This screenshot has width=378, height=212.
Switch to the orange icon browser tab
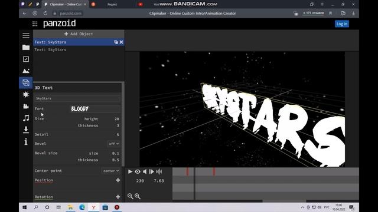tap(93, 4)
